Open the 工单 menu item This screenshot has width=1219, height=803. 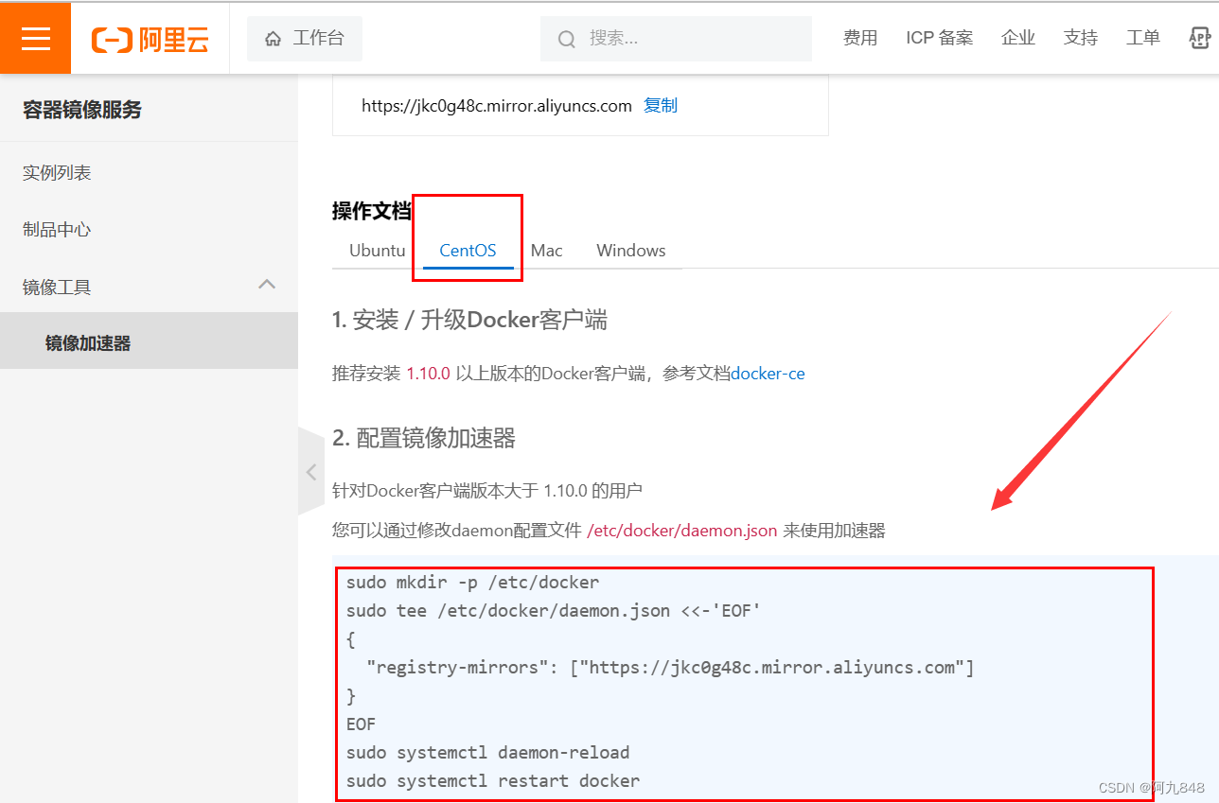pyautogui.click(x=1142, y=37)
